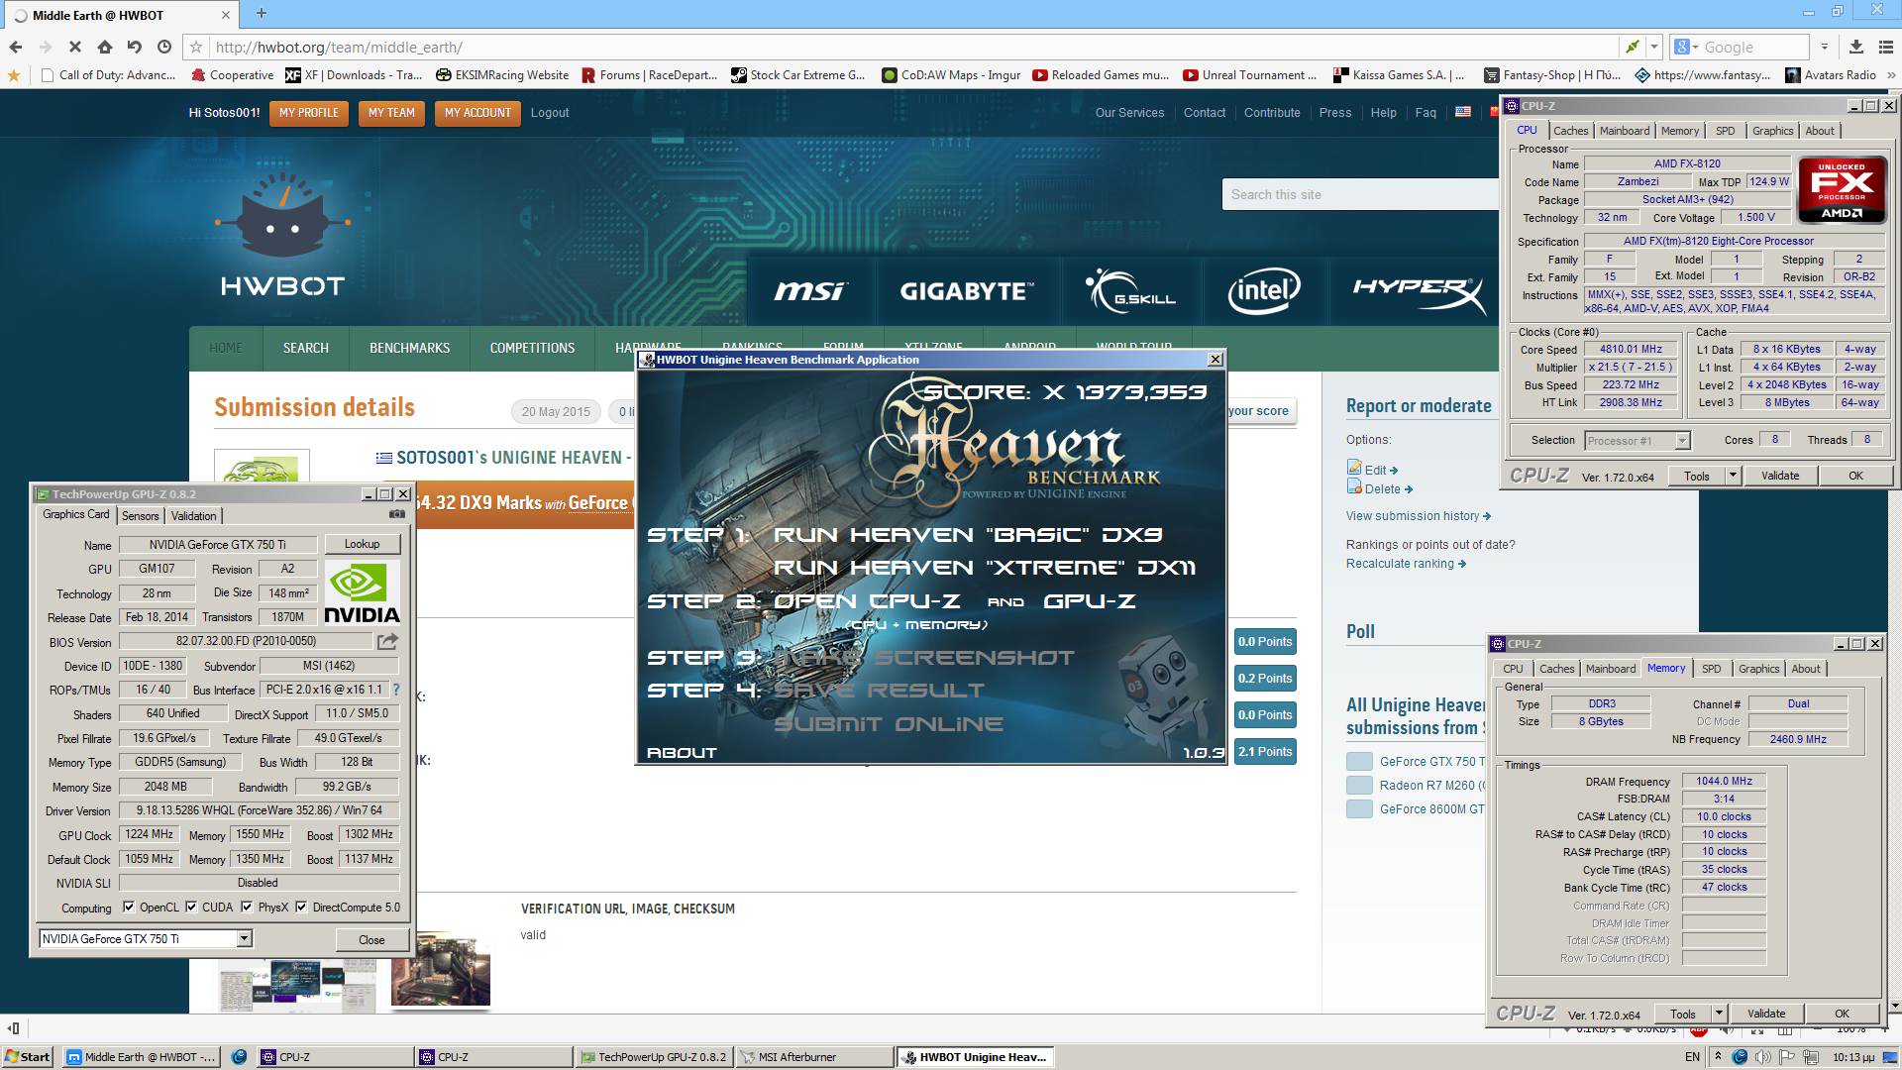
Task: Open browser hamburger menu icon
Action: (x=1885, y=47)
